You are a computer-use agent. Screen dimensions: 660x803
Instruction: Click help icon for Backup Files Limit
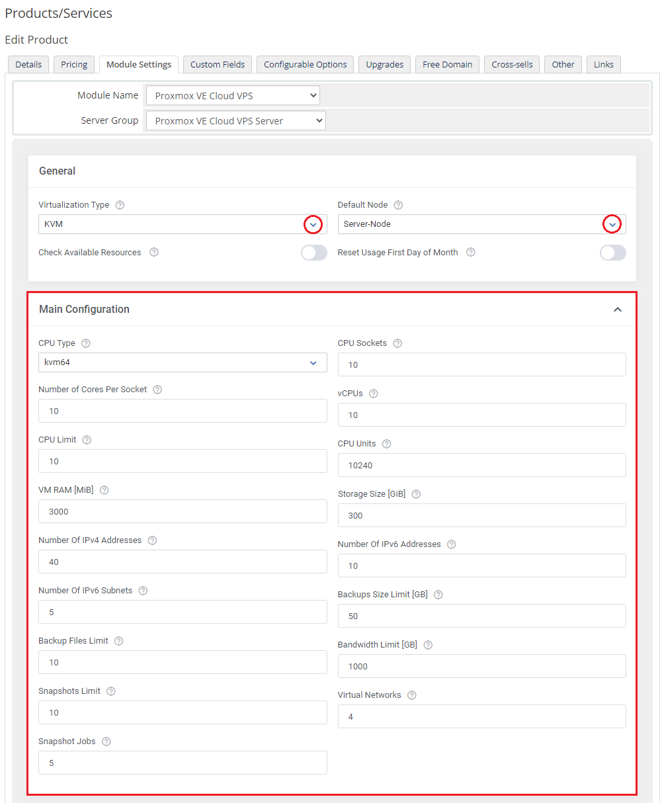click(119, 641)
